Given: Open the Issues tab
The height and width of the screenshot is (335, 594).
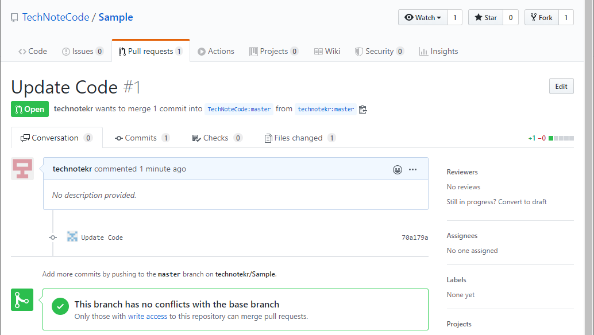Looking at the screenshot, I should click(x=83, y=51).
